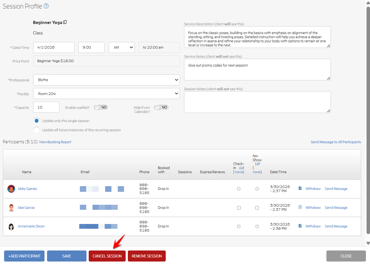The width and height of the screenshot is (370, 265).
Task: Open the Session Profile help icon
Action: click(x=46, y=6)
